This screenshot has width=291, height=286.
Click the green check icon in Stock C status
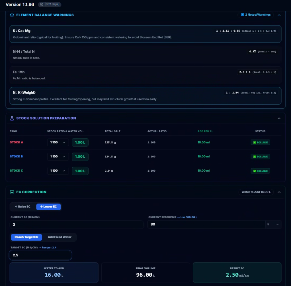[255, 171]
